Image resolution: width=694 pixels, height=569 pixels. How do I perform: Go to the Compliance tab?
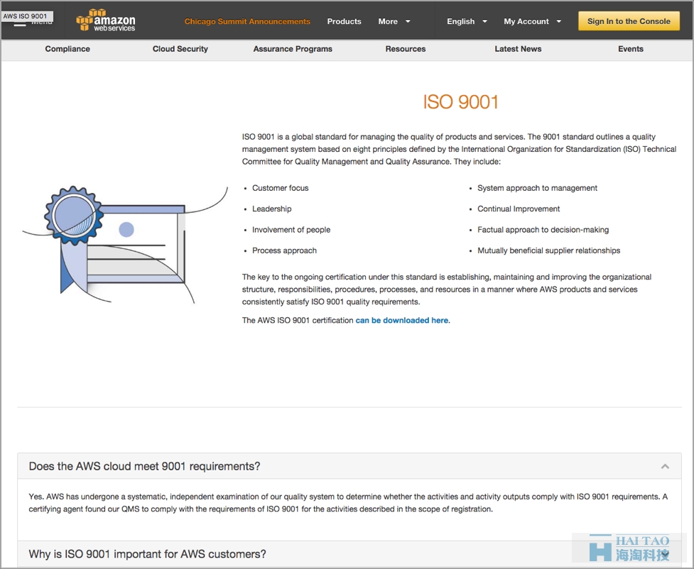(67, 49)
